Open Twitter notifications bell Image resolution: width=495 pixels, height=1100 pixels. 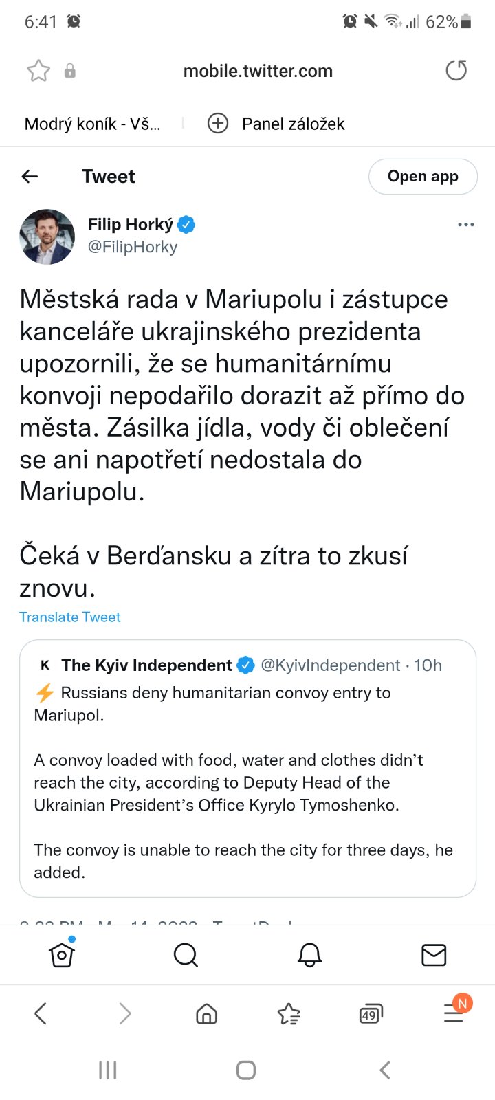point(309,954)
